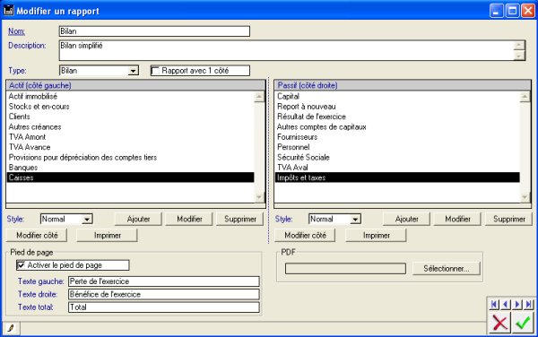Click Imprimer on the Actif side
The image size is (538, 337).
click(x=107, y=235)
